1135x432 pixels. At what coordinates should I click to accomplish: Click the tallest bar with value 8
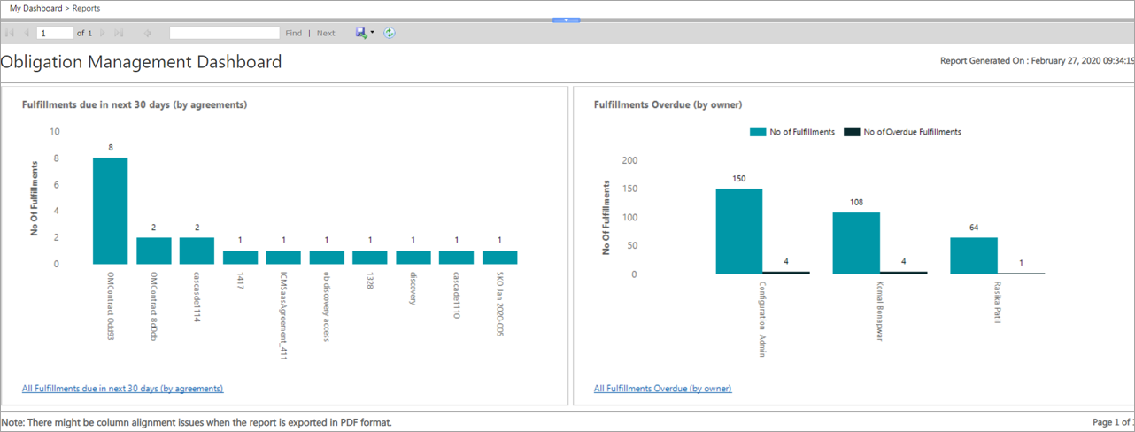[x=110, y=211]
